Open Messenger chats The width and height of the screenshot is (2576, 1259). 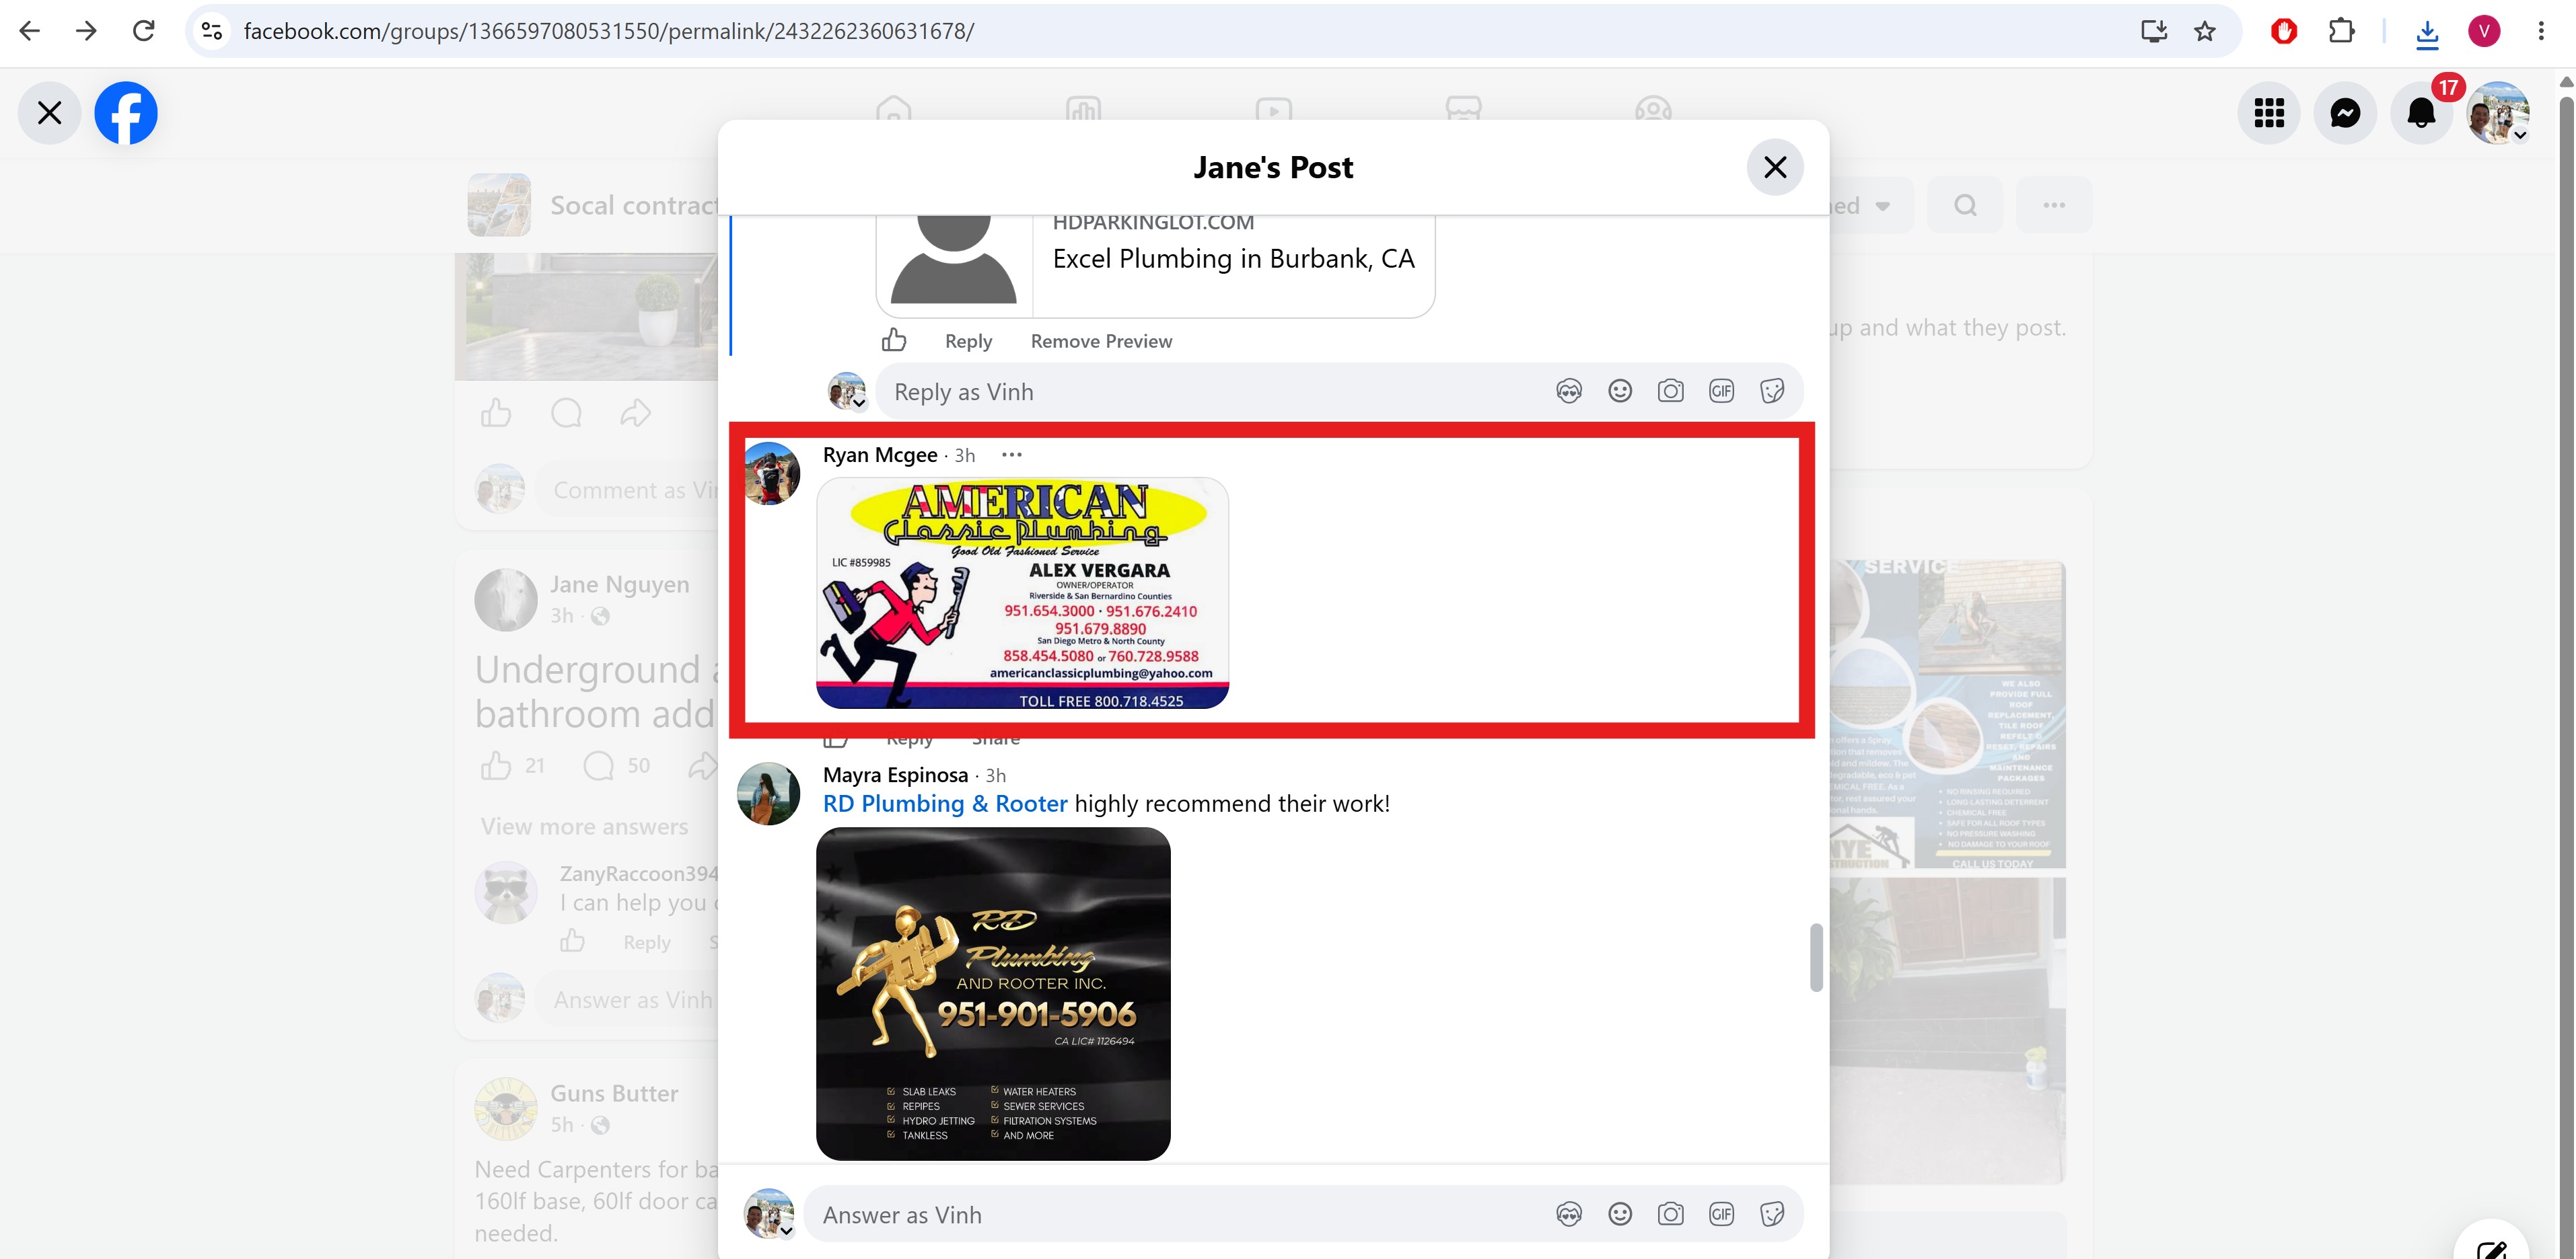click(x=2345, y=113)
